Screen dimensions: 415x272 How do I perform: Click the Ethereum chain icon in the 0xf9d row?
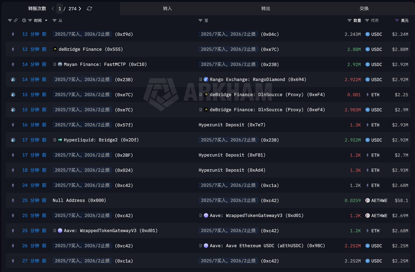coord(13,34)
